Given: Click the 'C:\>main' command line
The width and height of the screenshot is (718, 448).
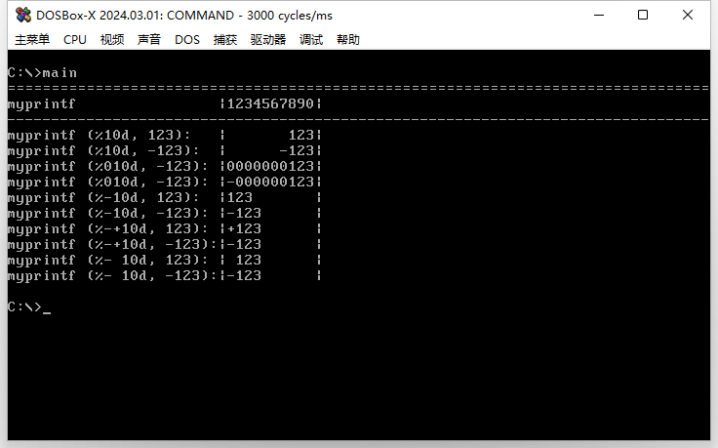Looking at the screenshot, I should 42,73.
